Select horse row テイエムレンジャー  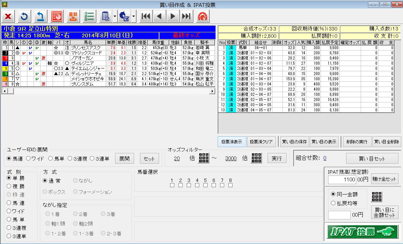pyautogui.click(x=108, y=69)
